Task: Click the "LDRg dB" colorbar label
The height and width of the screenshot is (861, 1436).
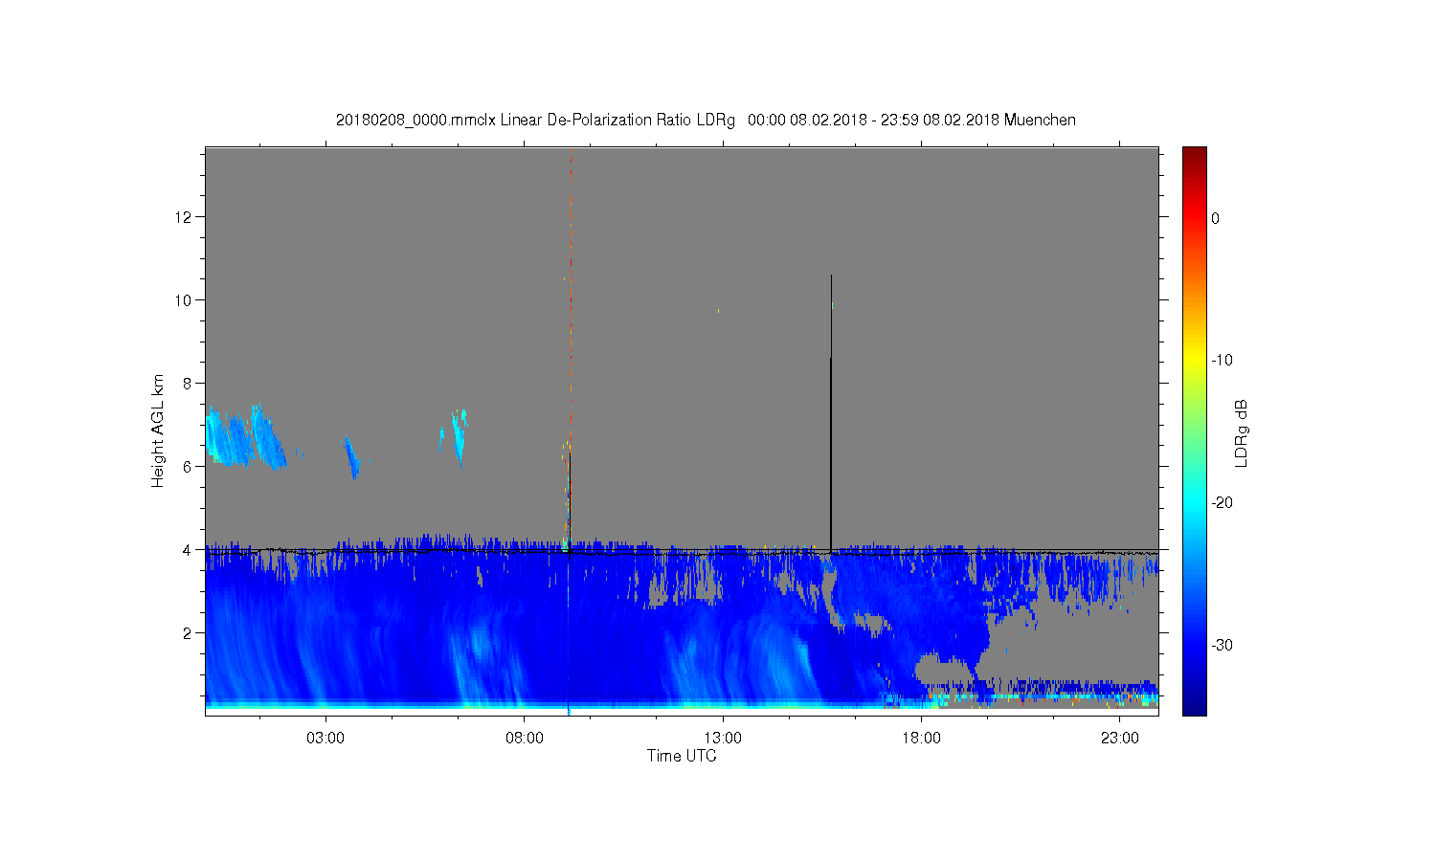Action: (1242, 433)
